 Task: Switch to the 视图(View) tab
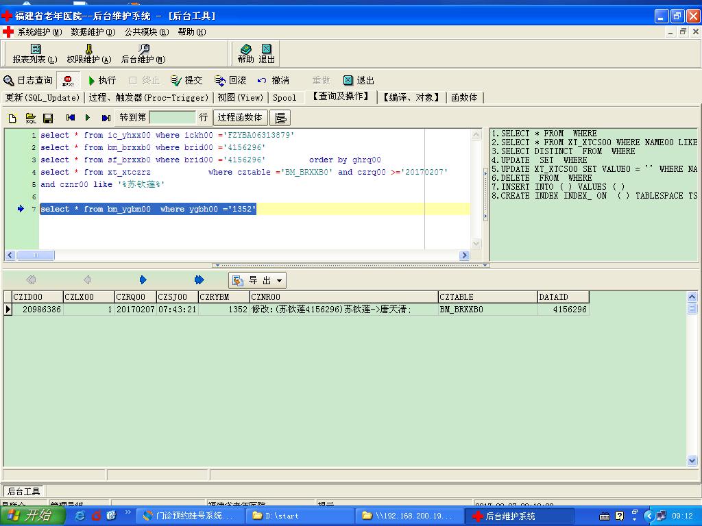[x=240, y=98]
